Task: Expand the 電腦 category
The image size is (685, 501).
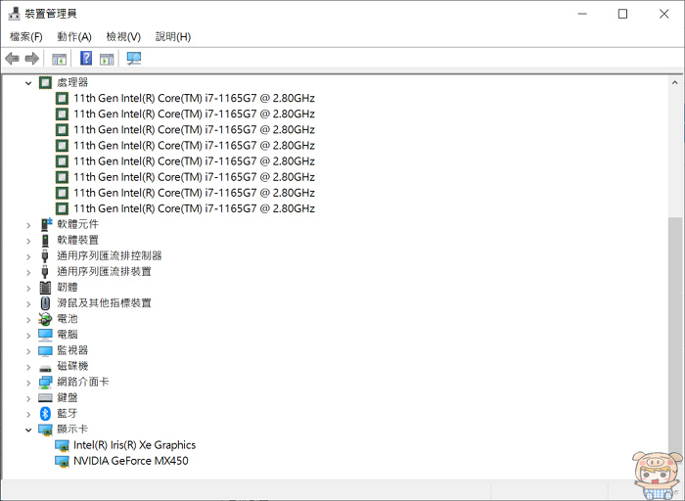Action: 28,335
